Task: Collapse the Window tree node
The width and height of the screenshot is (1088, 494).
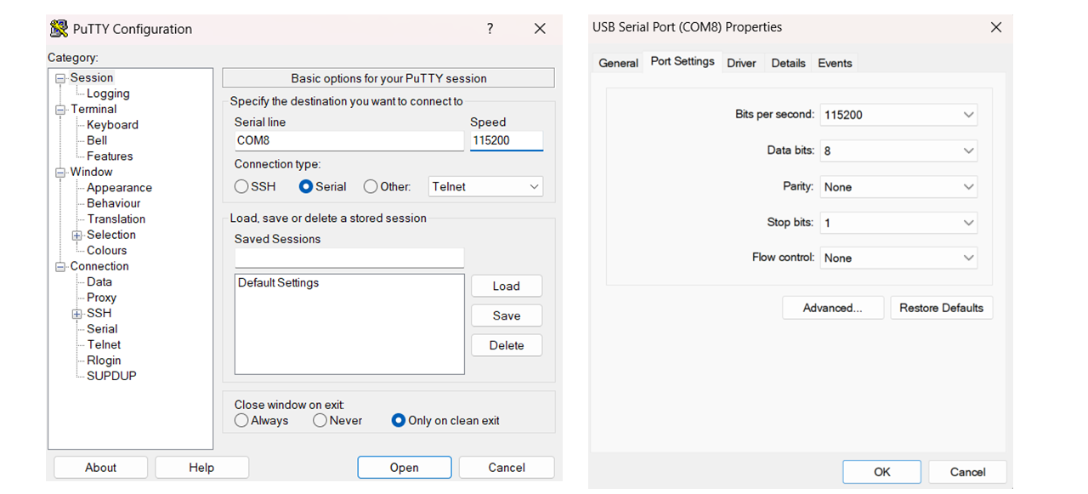Action: [60, 173]
